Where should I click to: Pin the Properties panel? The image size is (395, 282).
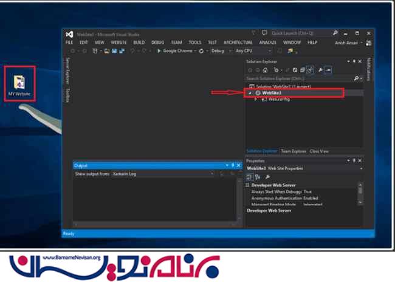[x=354, y=160]
